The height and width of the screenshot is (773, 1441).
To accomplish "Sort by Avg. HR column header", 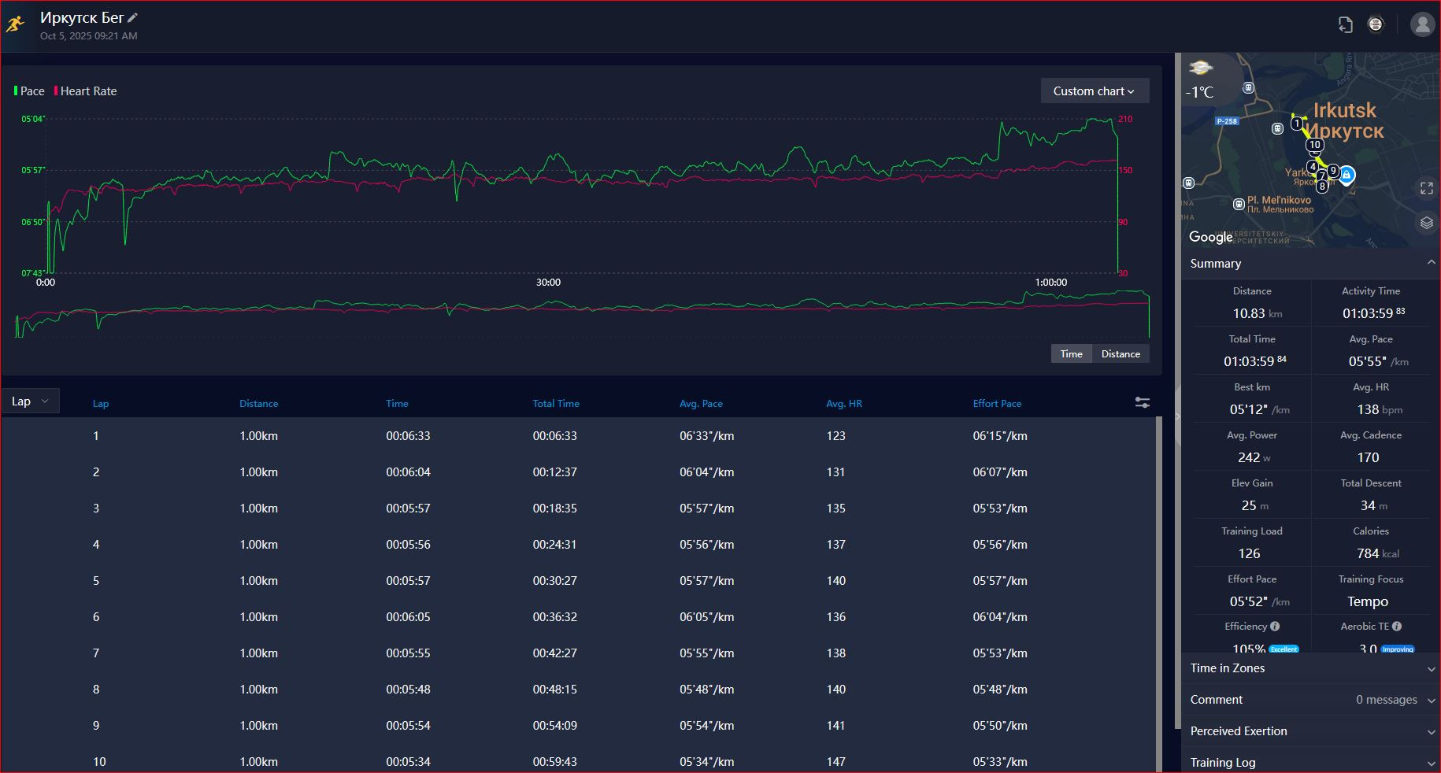I will (843, 403).
